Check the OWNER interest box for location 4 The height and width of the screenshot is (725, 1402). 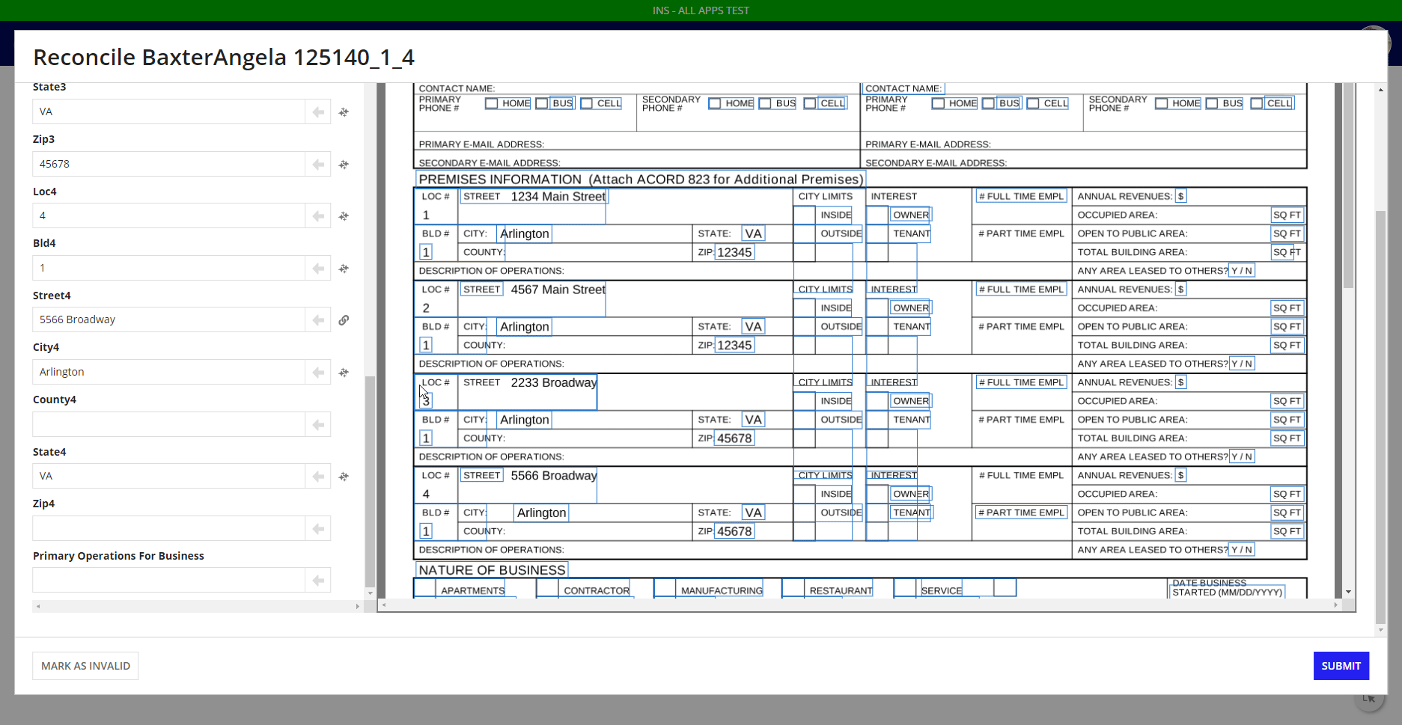(x=877, y=494)
